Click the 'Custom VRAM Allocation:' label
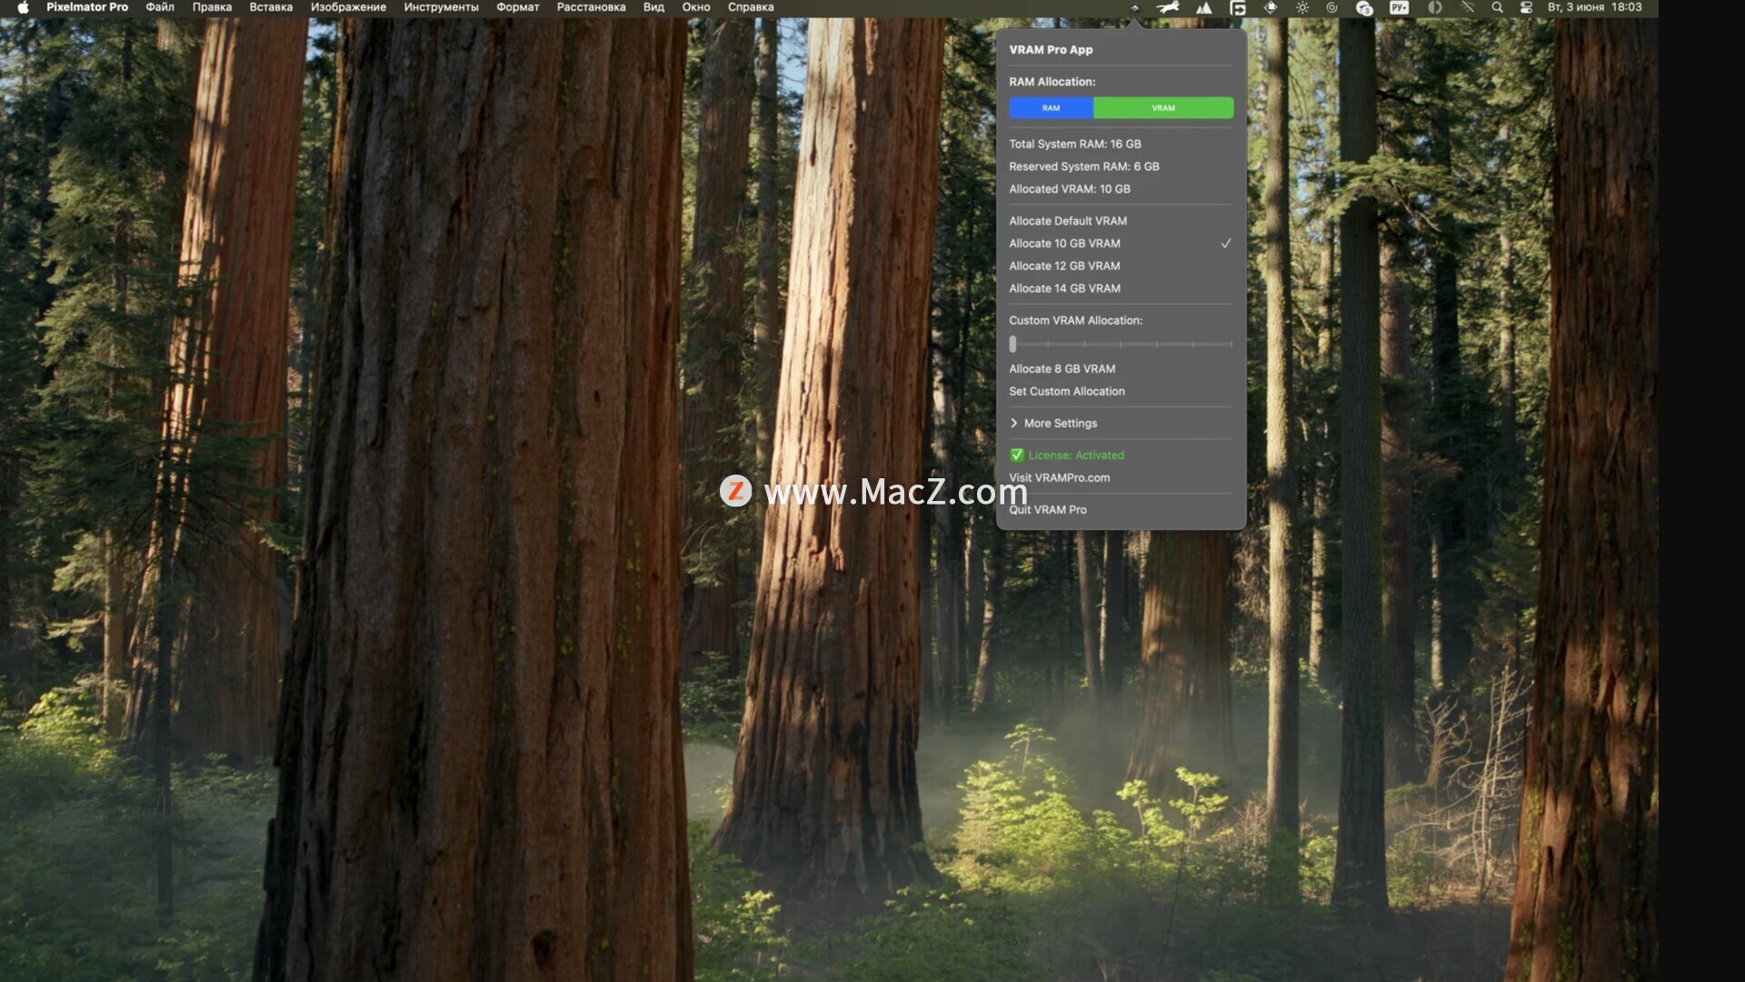 coord(1075,320)
